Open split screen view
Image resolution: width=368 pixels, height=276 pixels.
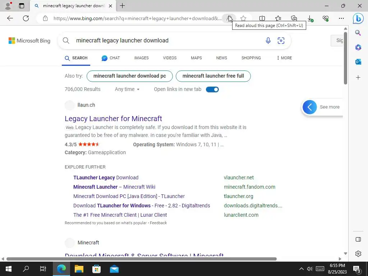coord(262,18)
